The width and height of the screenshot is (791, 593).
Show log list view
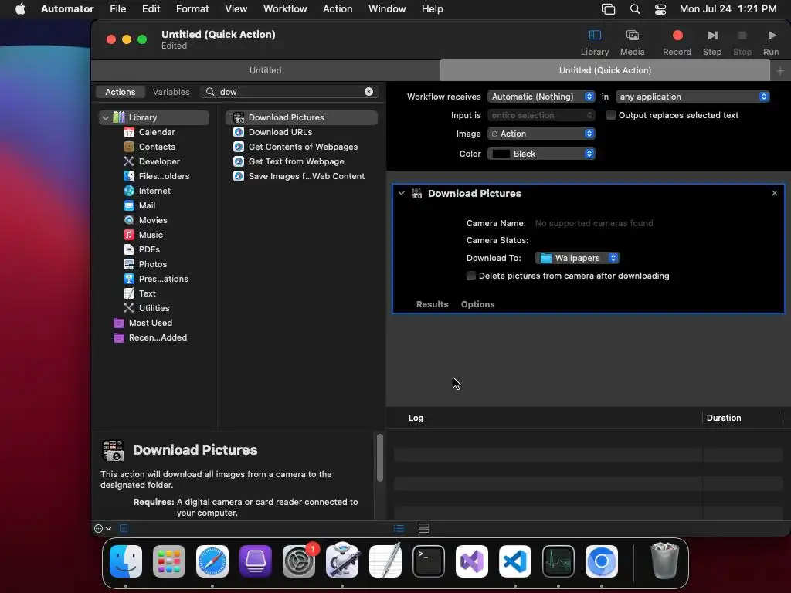point(399,528)
